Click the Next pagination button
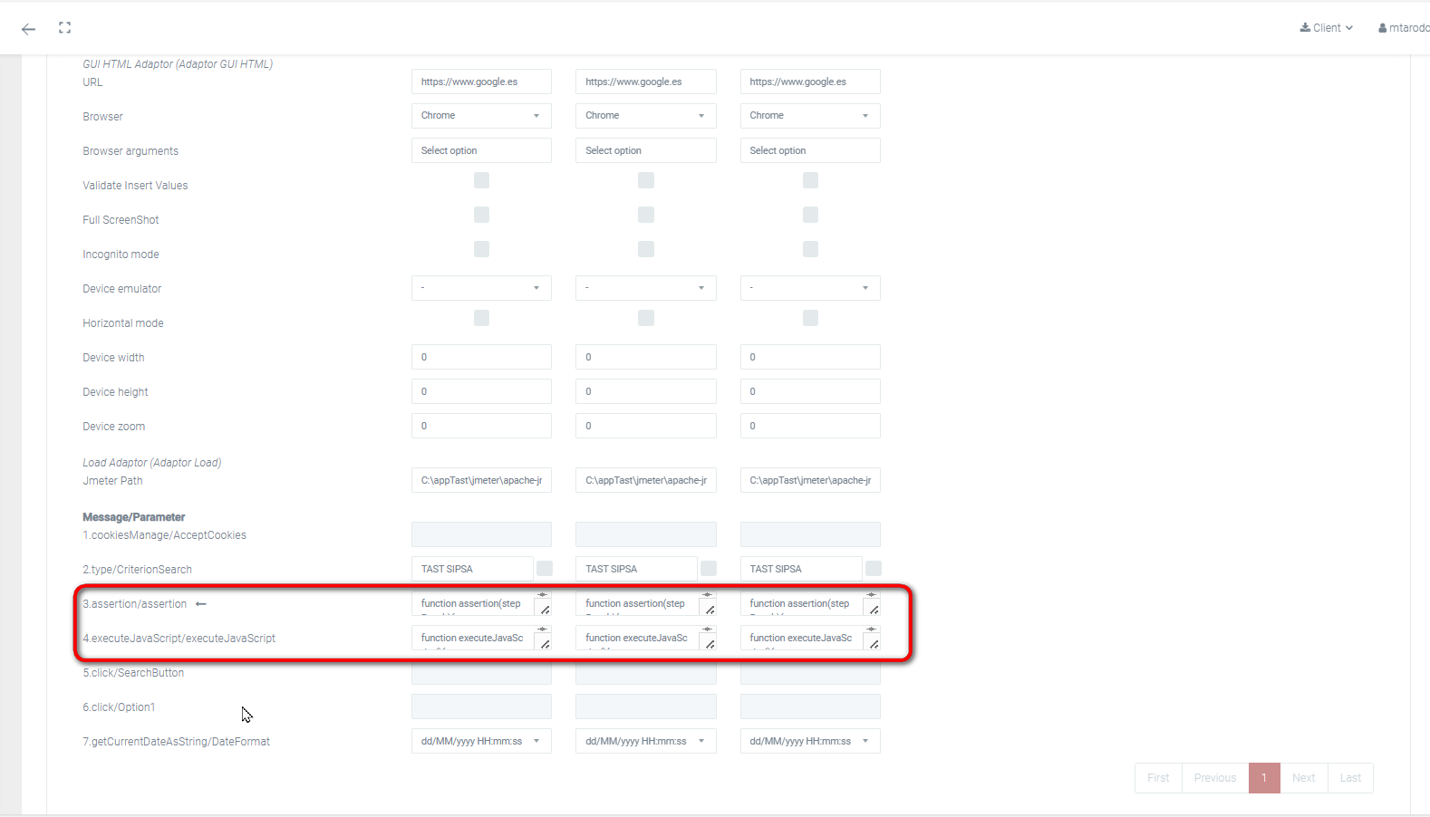The width and height of the screenshot is (1430, 817). (x=1303, y=778)
